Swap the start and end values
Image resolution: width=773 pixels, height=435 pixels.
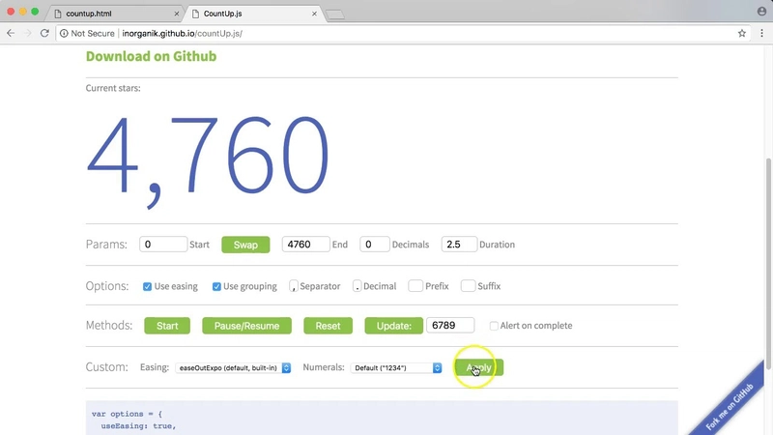(x=245, y=245)
